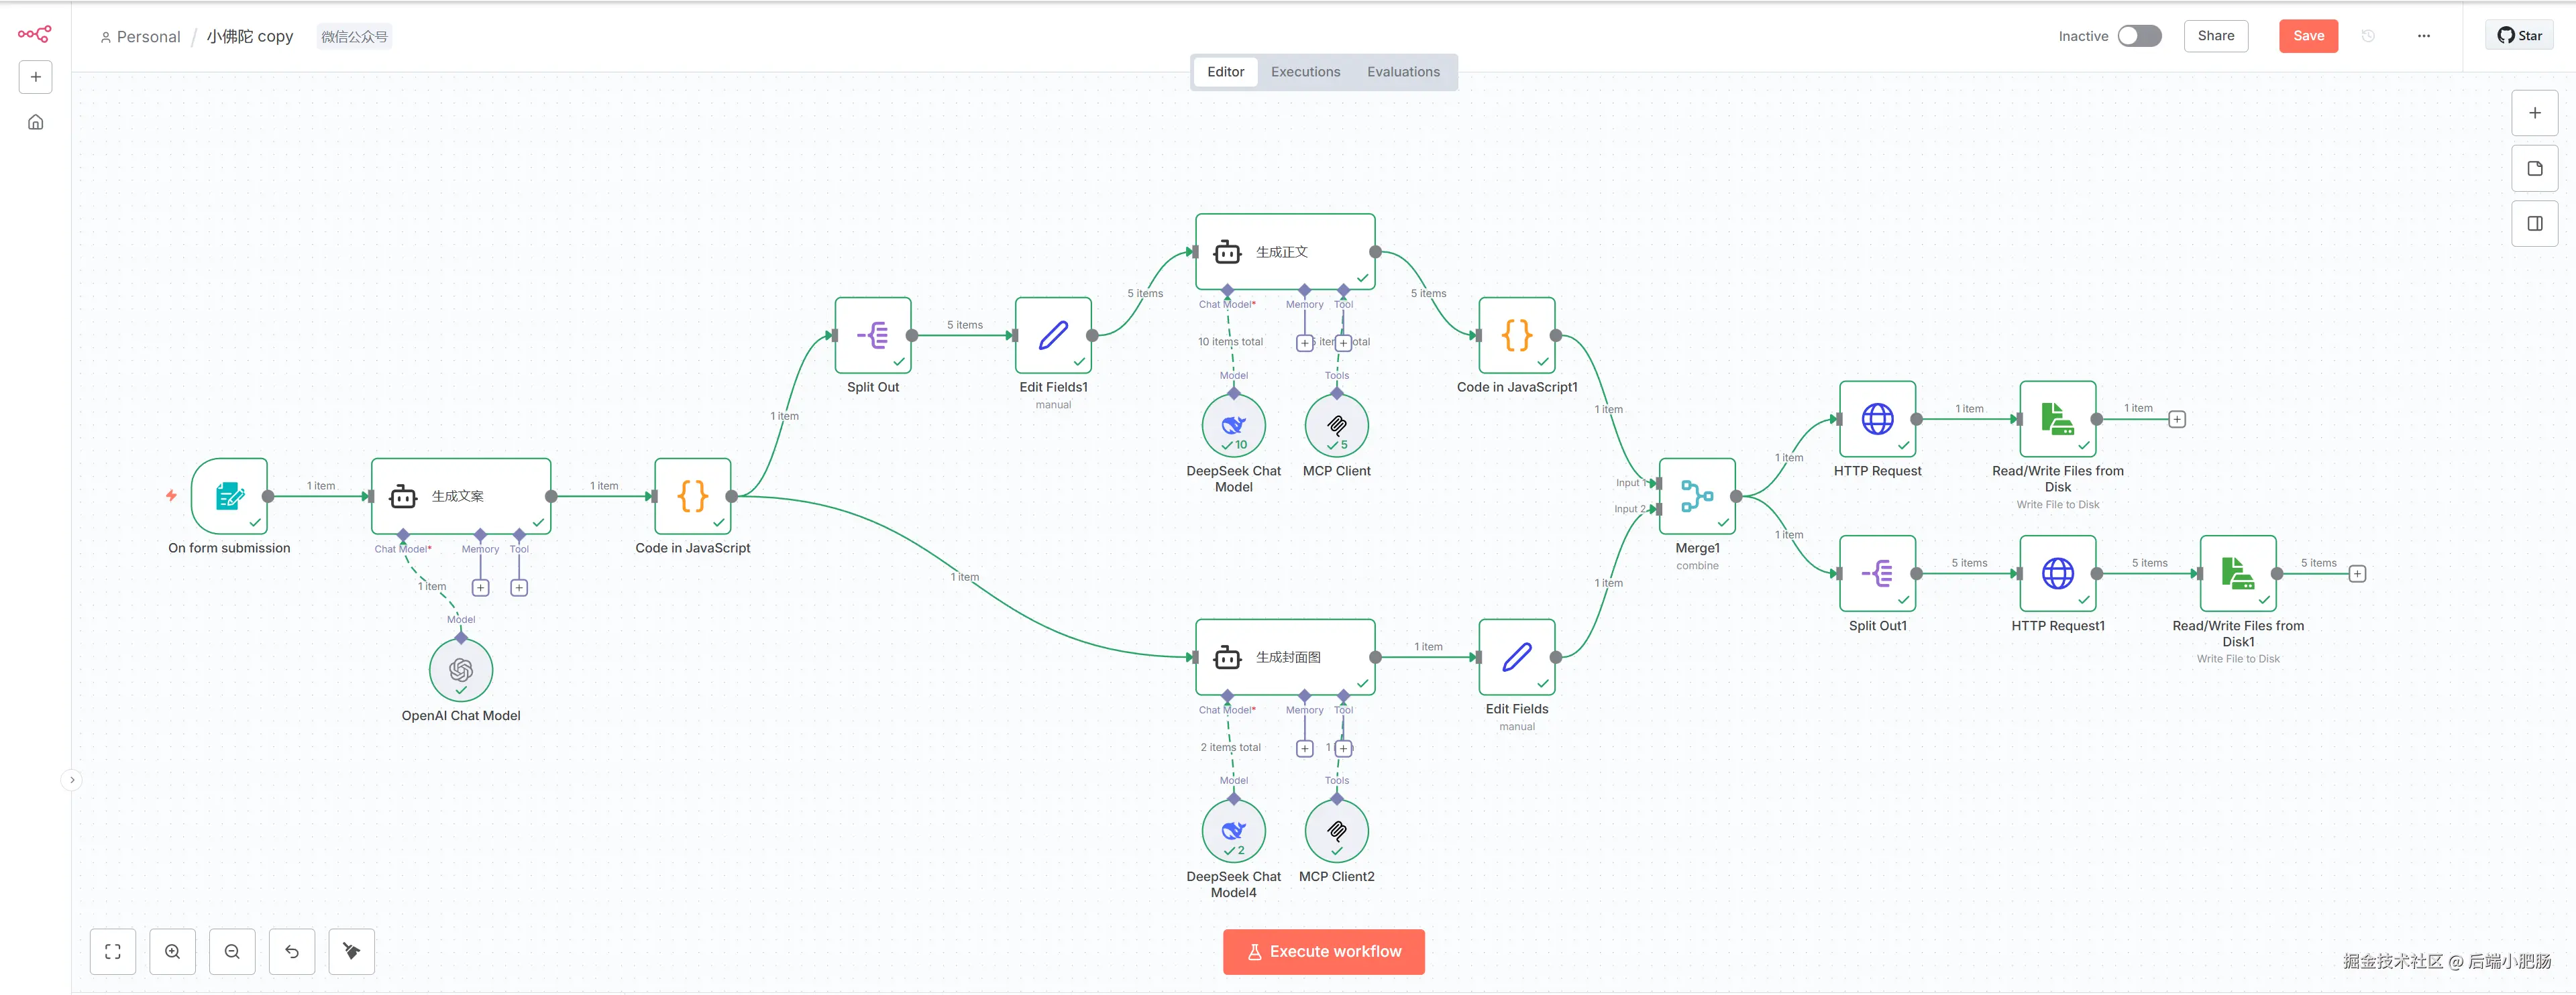Click the zoom in canvas icon
The width and height of the screenshot is (2576, 995).
(172, 951)
